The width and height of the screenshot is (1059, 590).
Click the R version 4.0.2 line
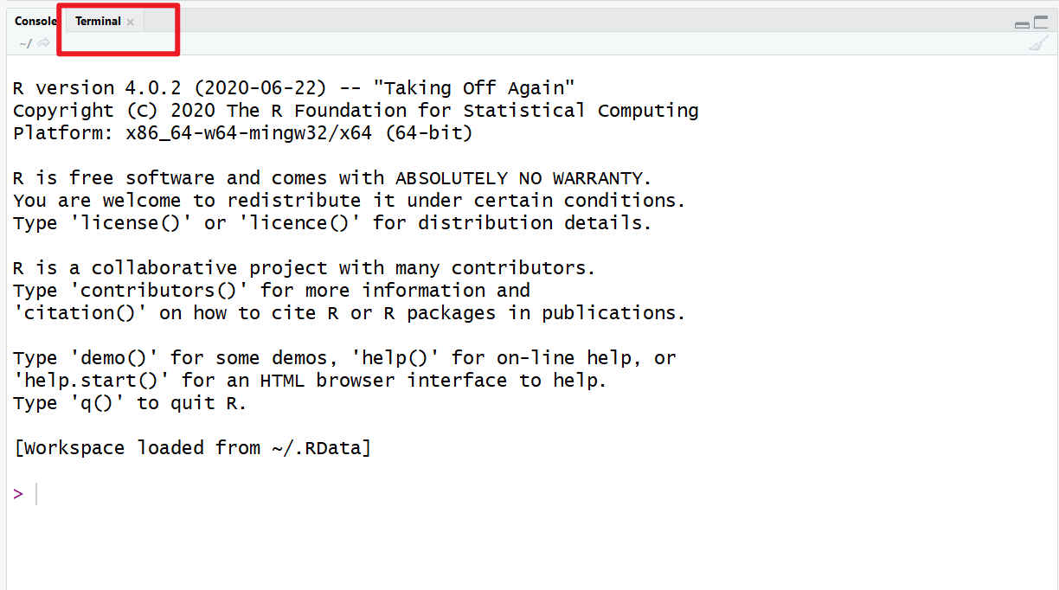[x=294, y=88]
